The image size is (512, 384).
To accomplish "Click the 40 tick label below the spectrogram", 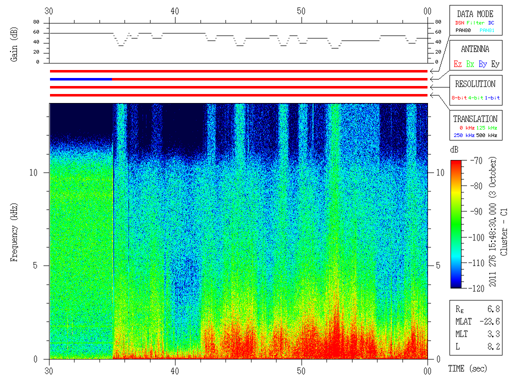I will point(175,371).
